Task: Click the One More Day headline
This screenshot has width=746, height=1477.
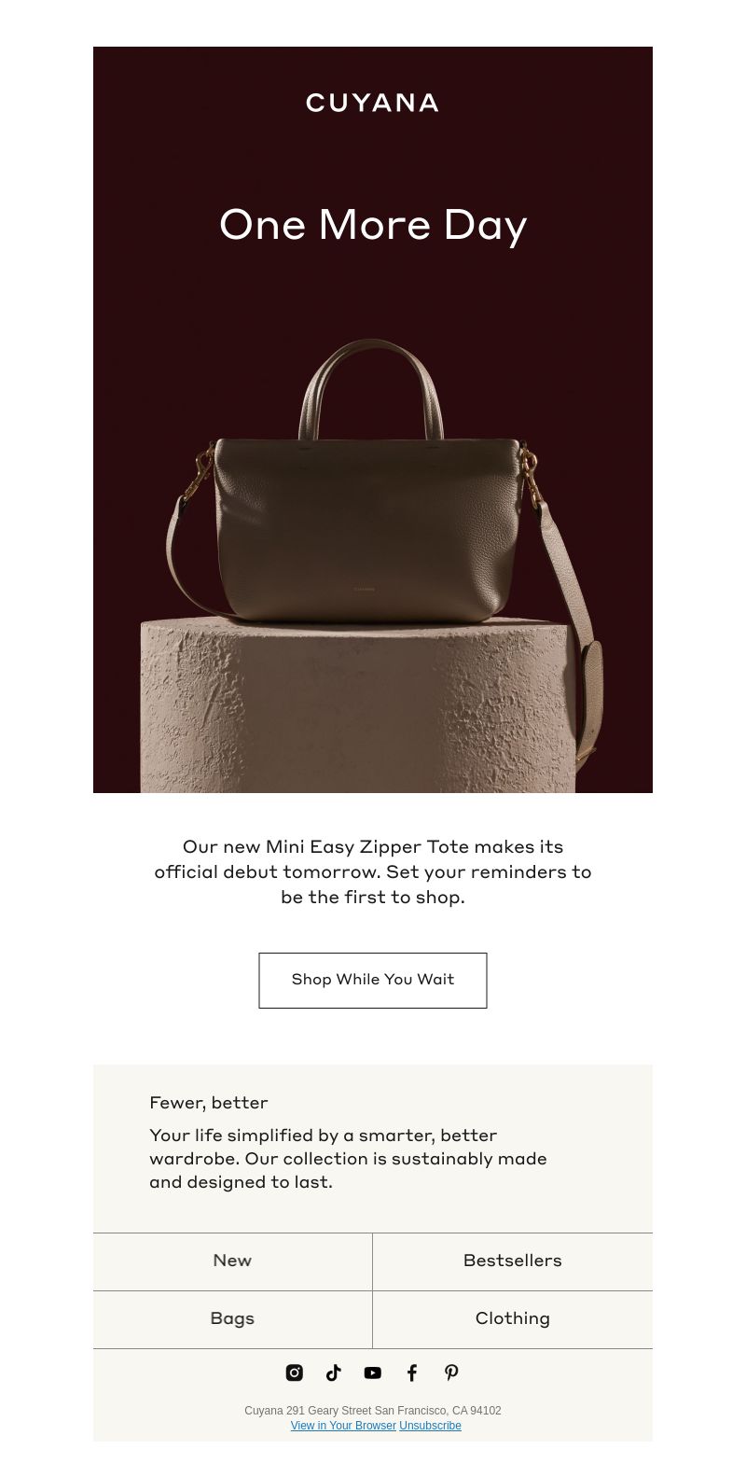Action: 373,226
